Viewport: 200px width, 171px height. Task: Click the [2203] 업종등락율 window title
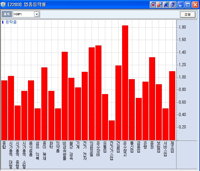click(x=27, y=4)
